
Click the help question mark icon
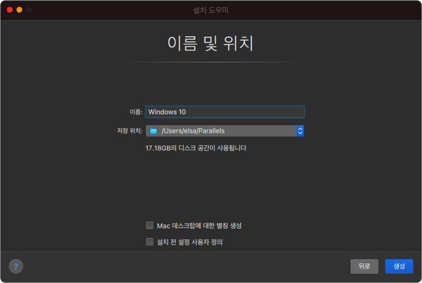pyautogui.click(x=16, y=266)
